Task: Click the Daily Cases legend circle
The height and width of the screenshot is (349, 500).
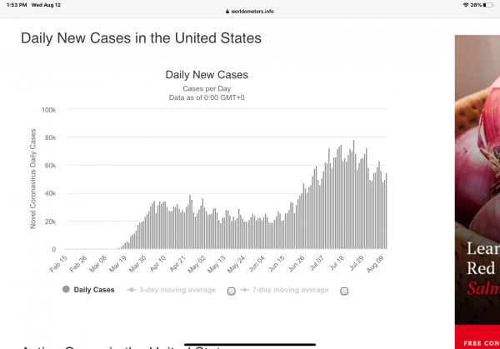Action: (66, 290)
